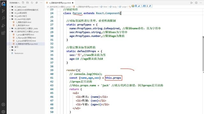Toggle IME half/full width moon icon
The image size is (204, 114).
coord(139,6)
